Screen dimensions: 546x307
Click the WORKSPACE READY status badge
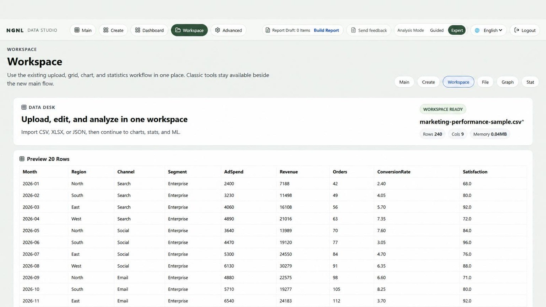tap(443, 109)
